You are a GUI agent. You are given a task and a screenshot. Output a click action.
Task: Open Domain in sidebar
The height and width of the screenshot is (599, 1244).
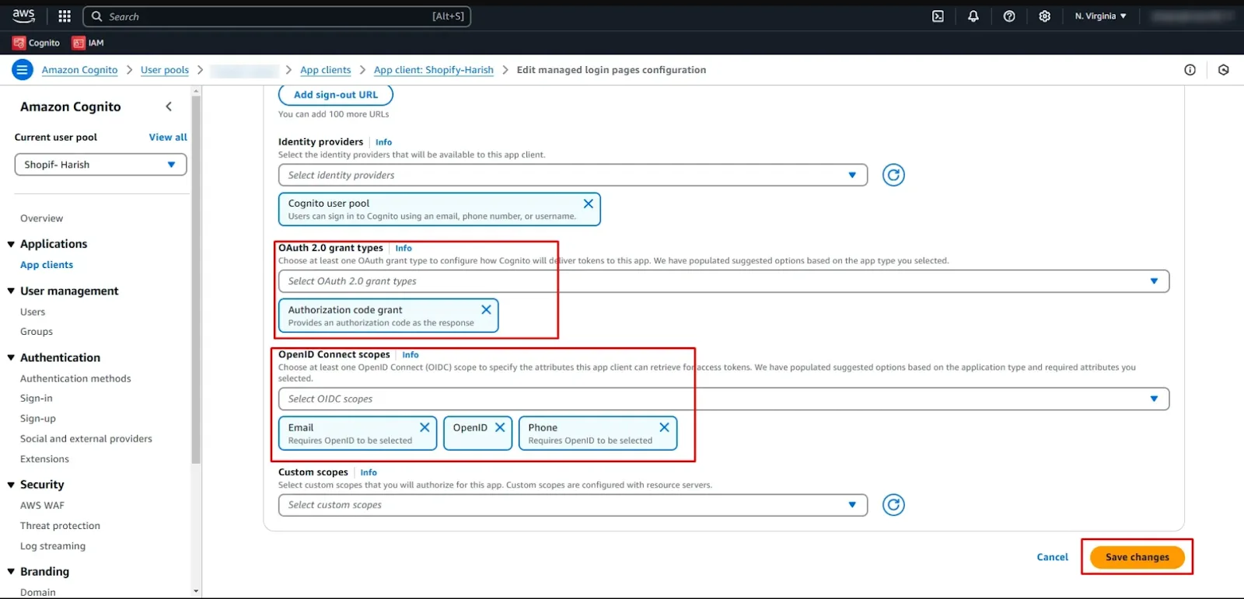(x=38, y=592)
